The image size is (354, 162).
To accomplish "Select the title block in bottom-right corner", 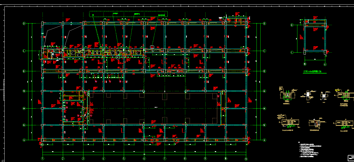I will [351, 158].
